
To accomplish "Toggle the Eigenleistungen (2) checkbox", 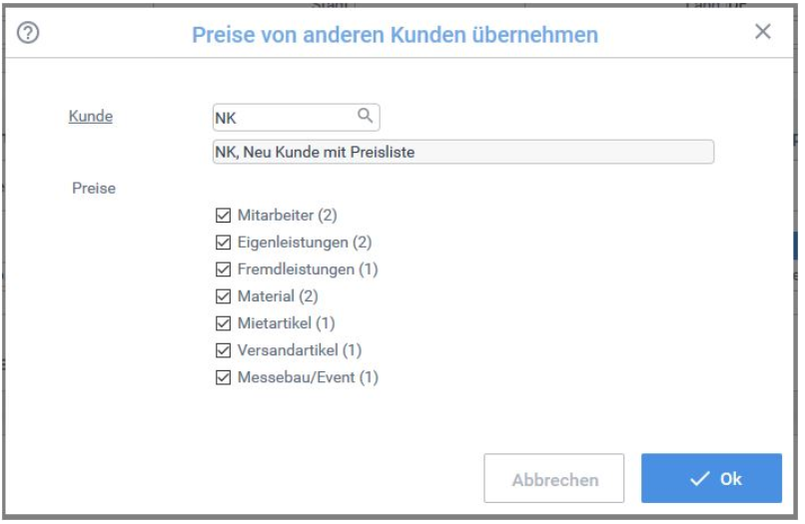I will click(223, 243).
